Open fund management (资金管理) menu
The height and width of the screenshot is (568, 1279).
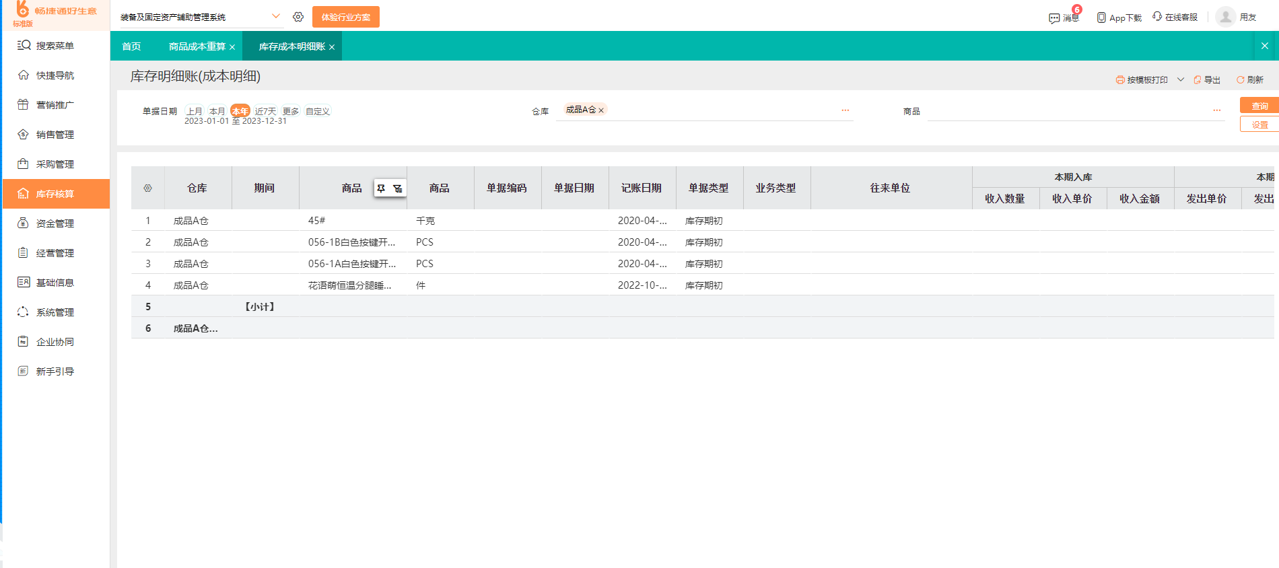tap(55, 223)
